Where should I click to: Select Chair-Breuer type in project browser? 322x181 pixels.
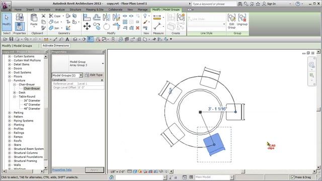click(32, 88)
